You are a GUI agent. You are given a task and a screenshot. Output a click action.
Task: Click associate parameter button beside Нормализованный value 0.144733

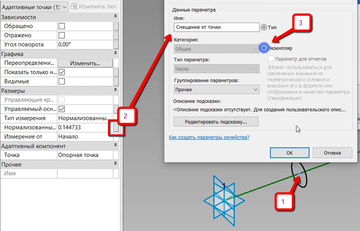click(x=116, y=128)
